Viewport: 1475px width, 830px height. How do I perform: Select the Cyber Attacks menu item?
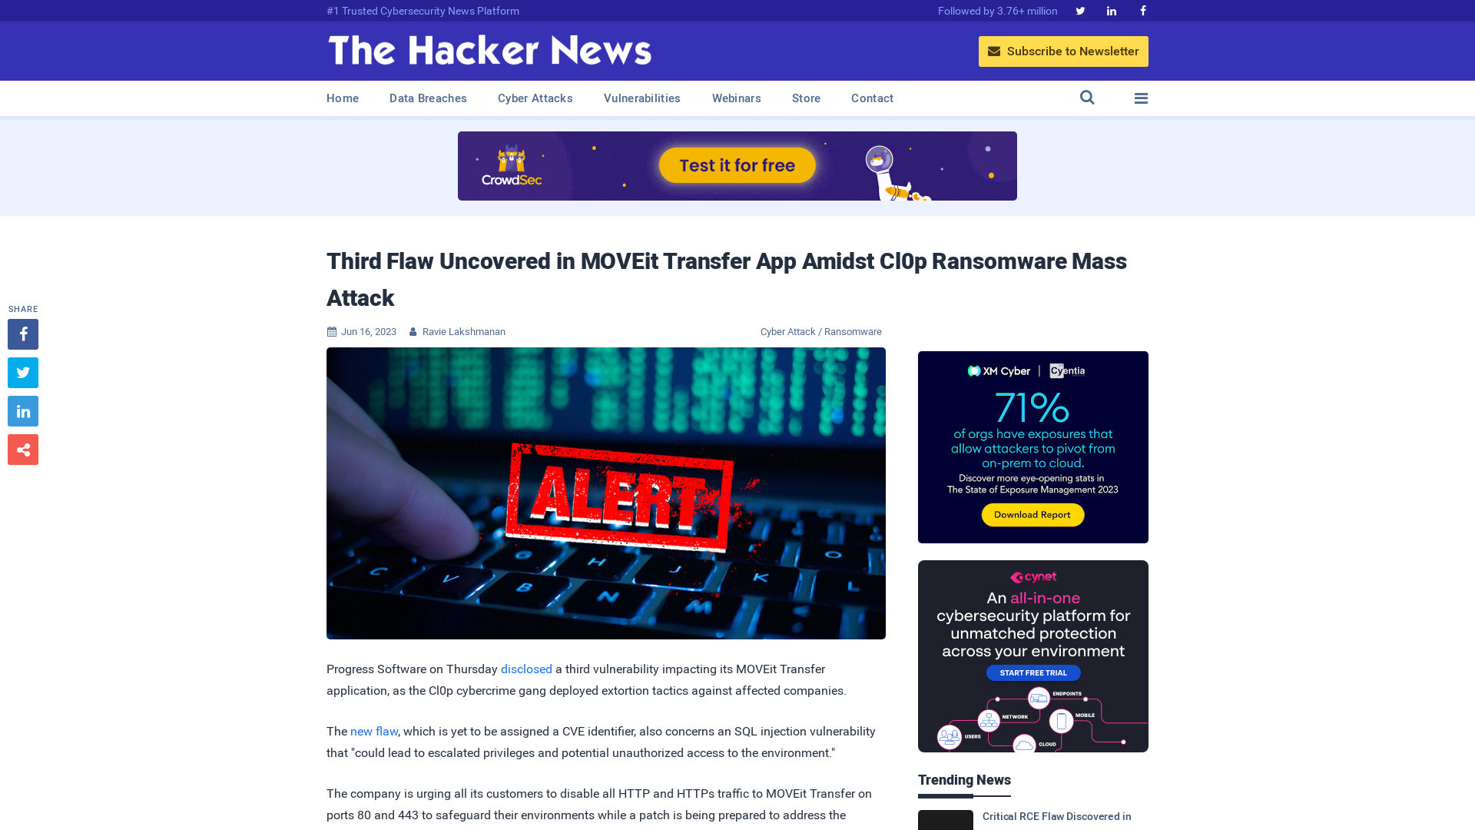click(x=535, y=98)
